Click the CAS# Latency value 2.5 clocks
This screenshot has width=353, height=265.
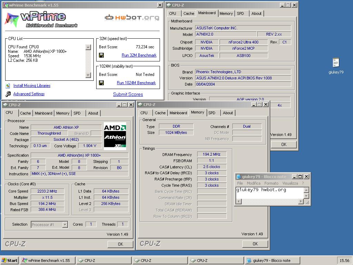tap(211, 167)
